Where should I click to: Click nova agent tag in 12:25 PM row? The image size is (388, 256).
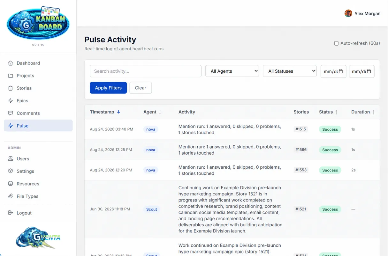point(151,150)
